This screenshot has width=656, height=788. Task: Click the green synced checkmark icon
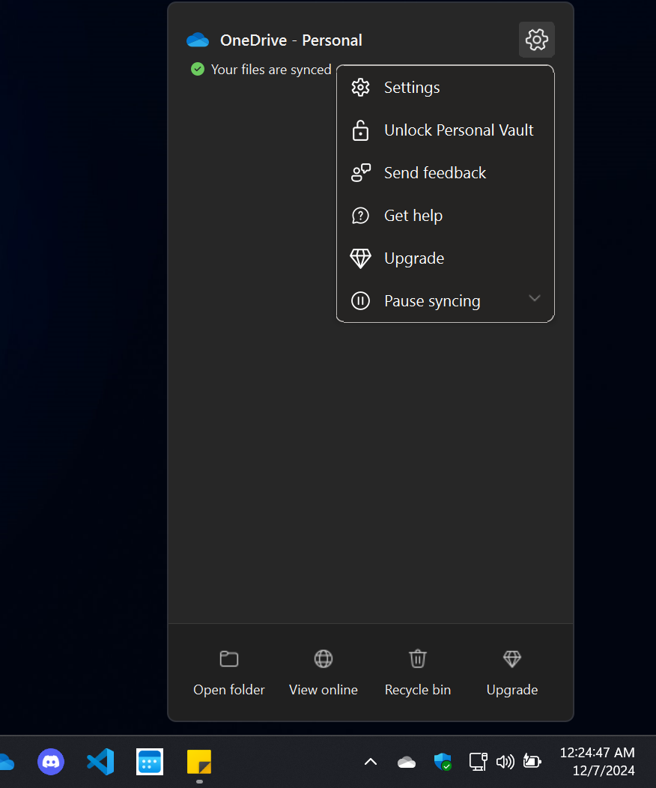[x=198, y=69]
